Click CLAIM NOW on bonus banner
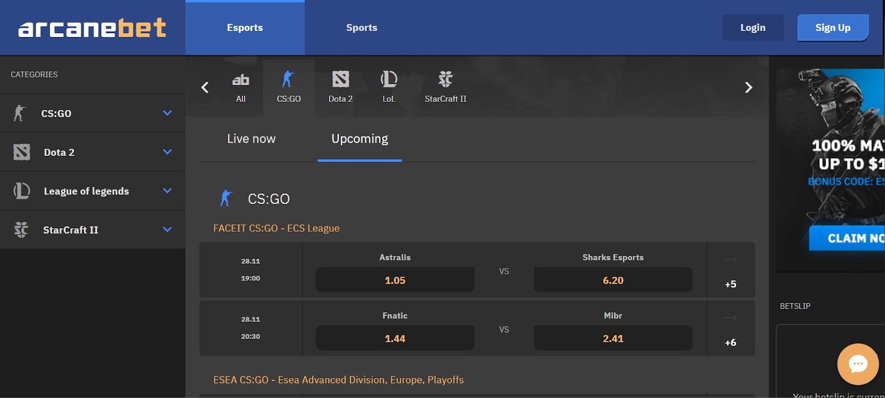This screenshot has width=885, height=398. [847, 238]
